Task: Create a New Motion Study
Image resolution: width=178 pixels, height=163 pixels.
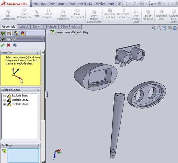Action: [136, 17]
